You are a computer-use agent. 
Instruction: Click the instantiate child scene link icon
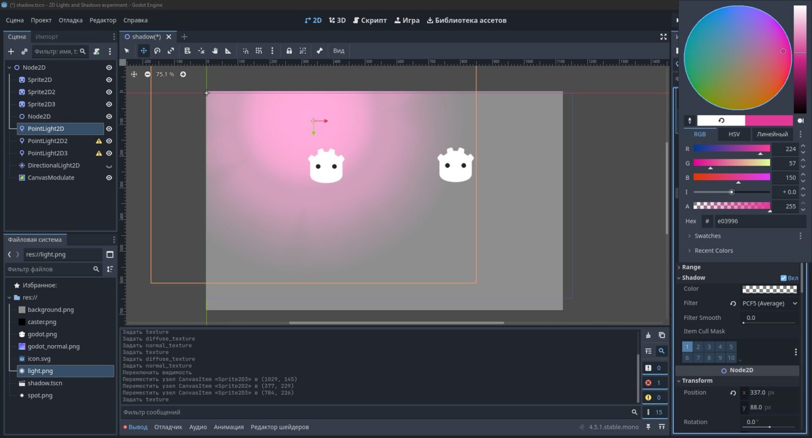click(24, 51)
